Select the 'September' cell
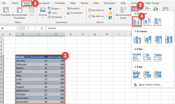This screenshot has height=104, width=175. click(x=23, y=91)
